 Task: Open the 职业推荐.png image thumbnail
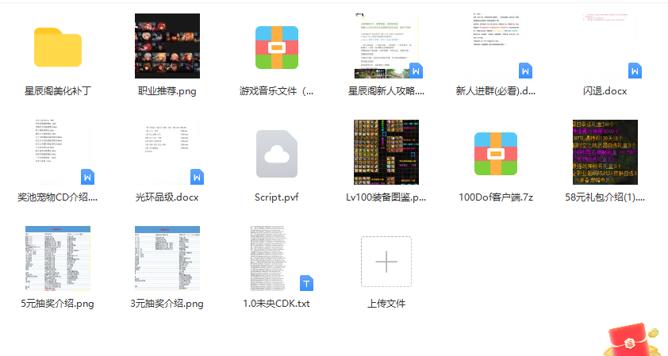(x=167, y=46)
